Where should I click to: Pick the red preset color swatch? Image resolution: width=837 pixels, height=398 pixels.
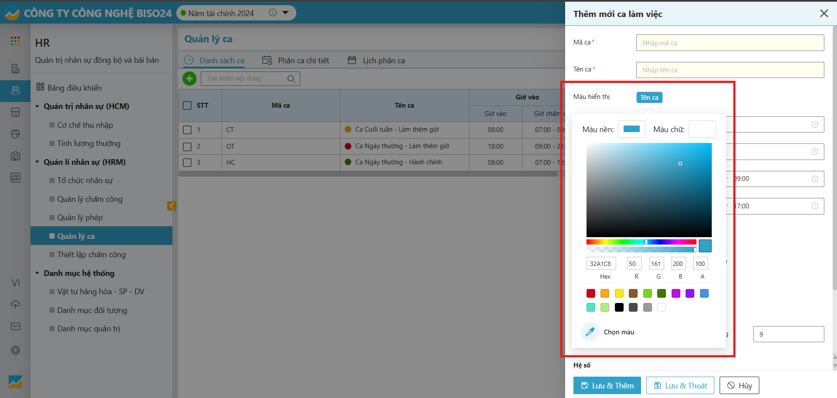tap(591, 293)
